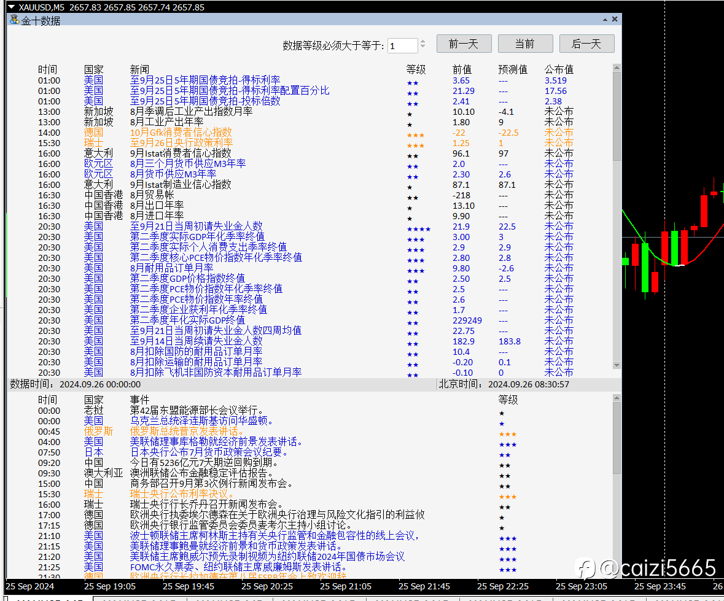Viewport: 724px width, 601px height.
Task: Select 至9月25日5年期国债竞拍-得标利率 row
Action: (x=303, y=80)
